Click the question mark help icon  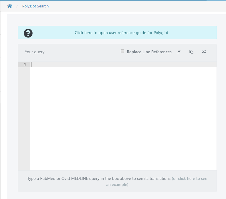click(x=28, y=33)
